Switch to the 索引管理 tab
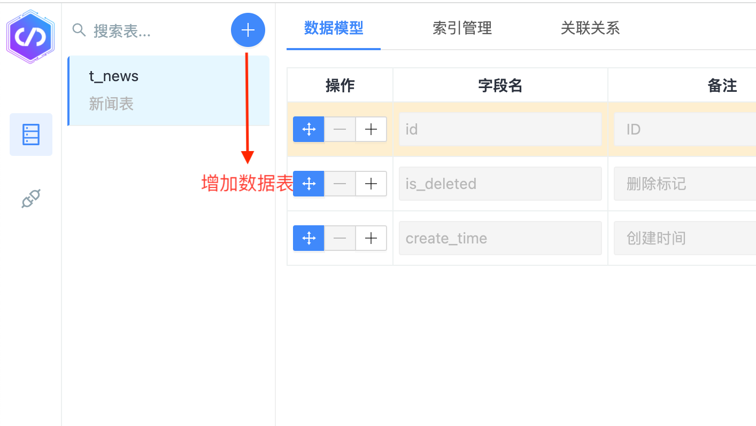The width and height of the screenshot is (756, 426). [462, 28]
